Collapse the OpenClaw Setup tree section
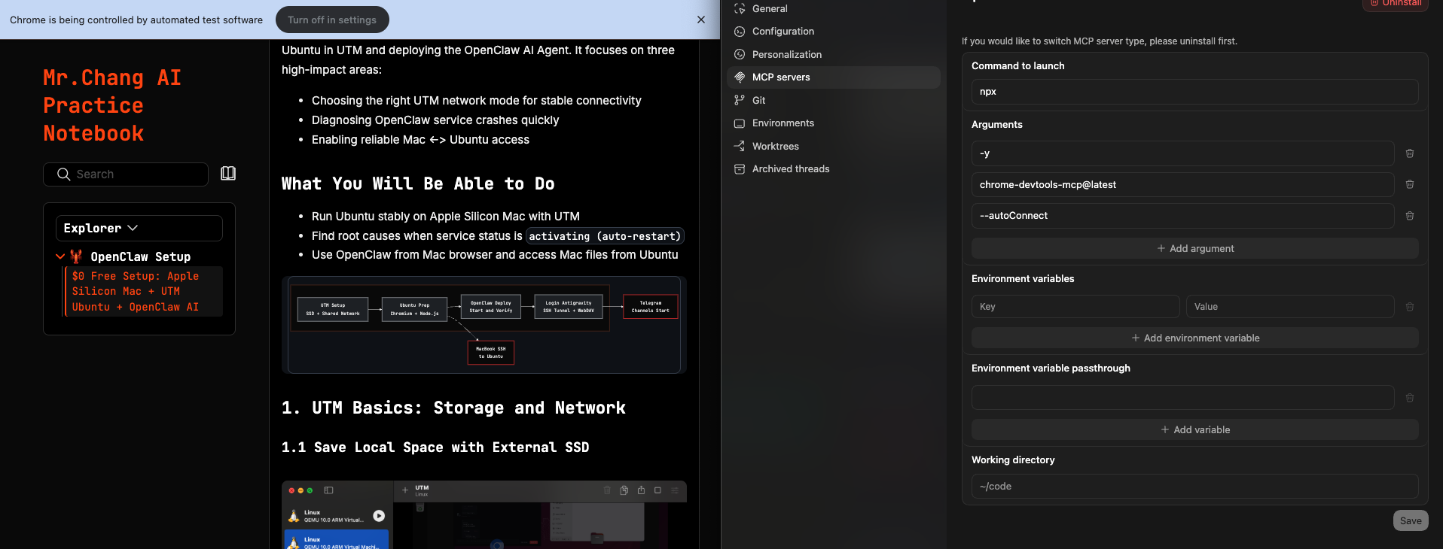Screen dimensions: 1443x549 (x=60, y=256)
